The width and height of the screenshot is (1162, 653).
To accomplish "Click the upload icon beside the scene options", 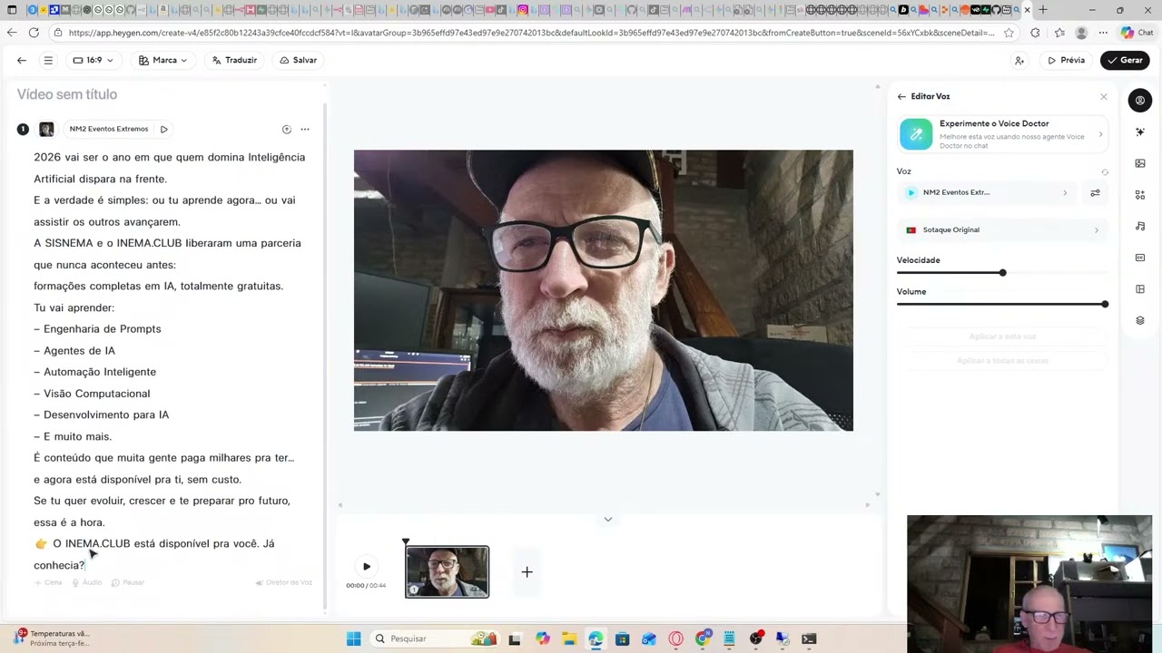I will click(286, 129).
